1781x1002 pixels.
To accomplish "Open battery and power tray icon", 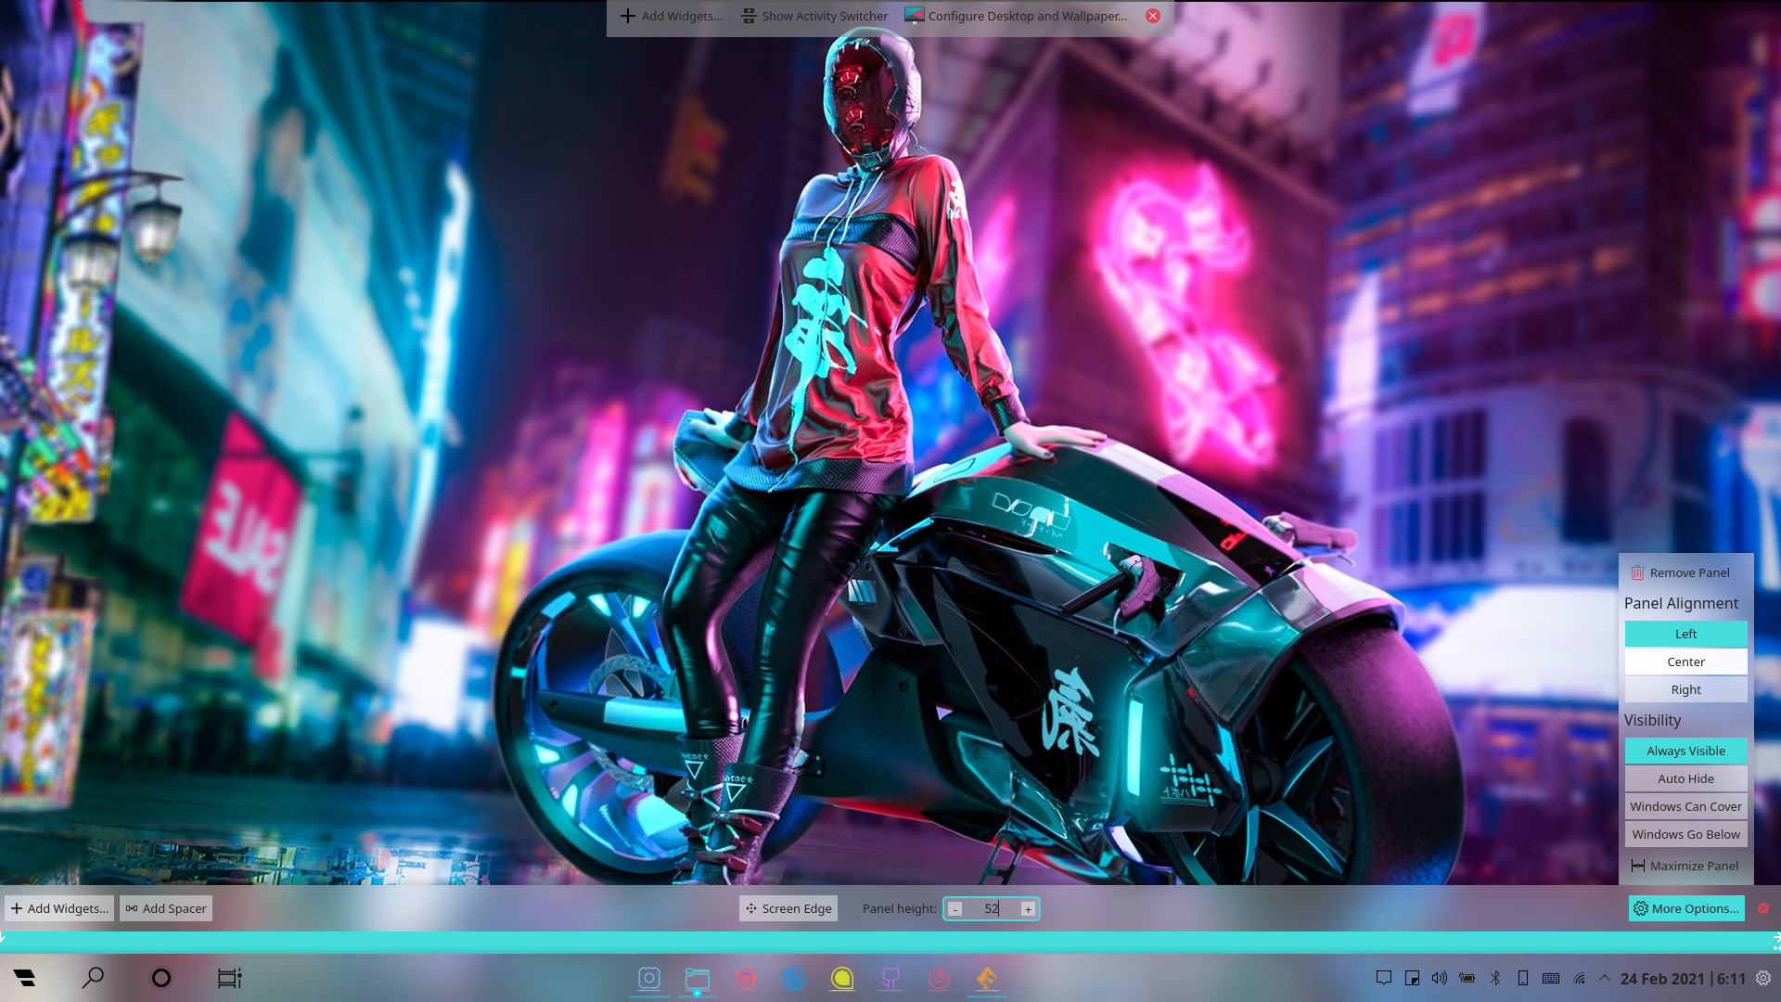I will click(1467, 978).
